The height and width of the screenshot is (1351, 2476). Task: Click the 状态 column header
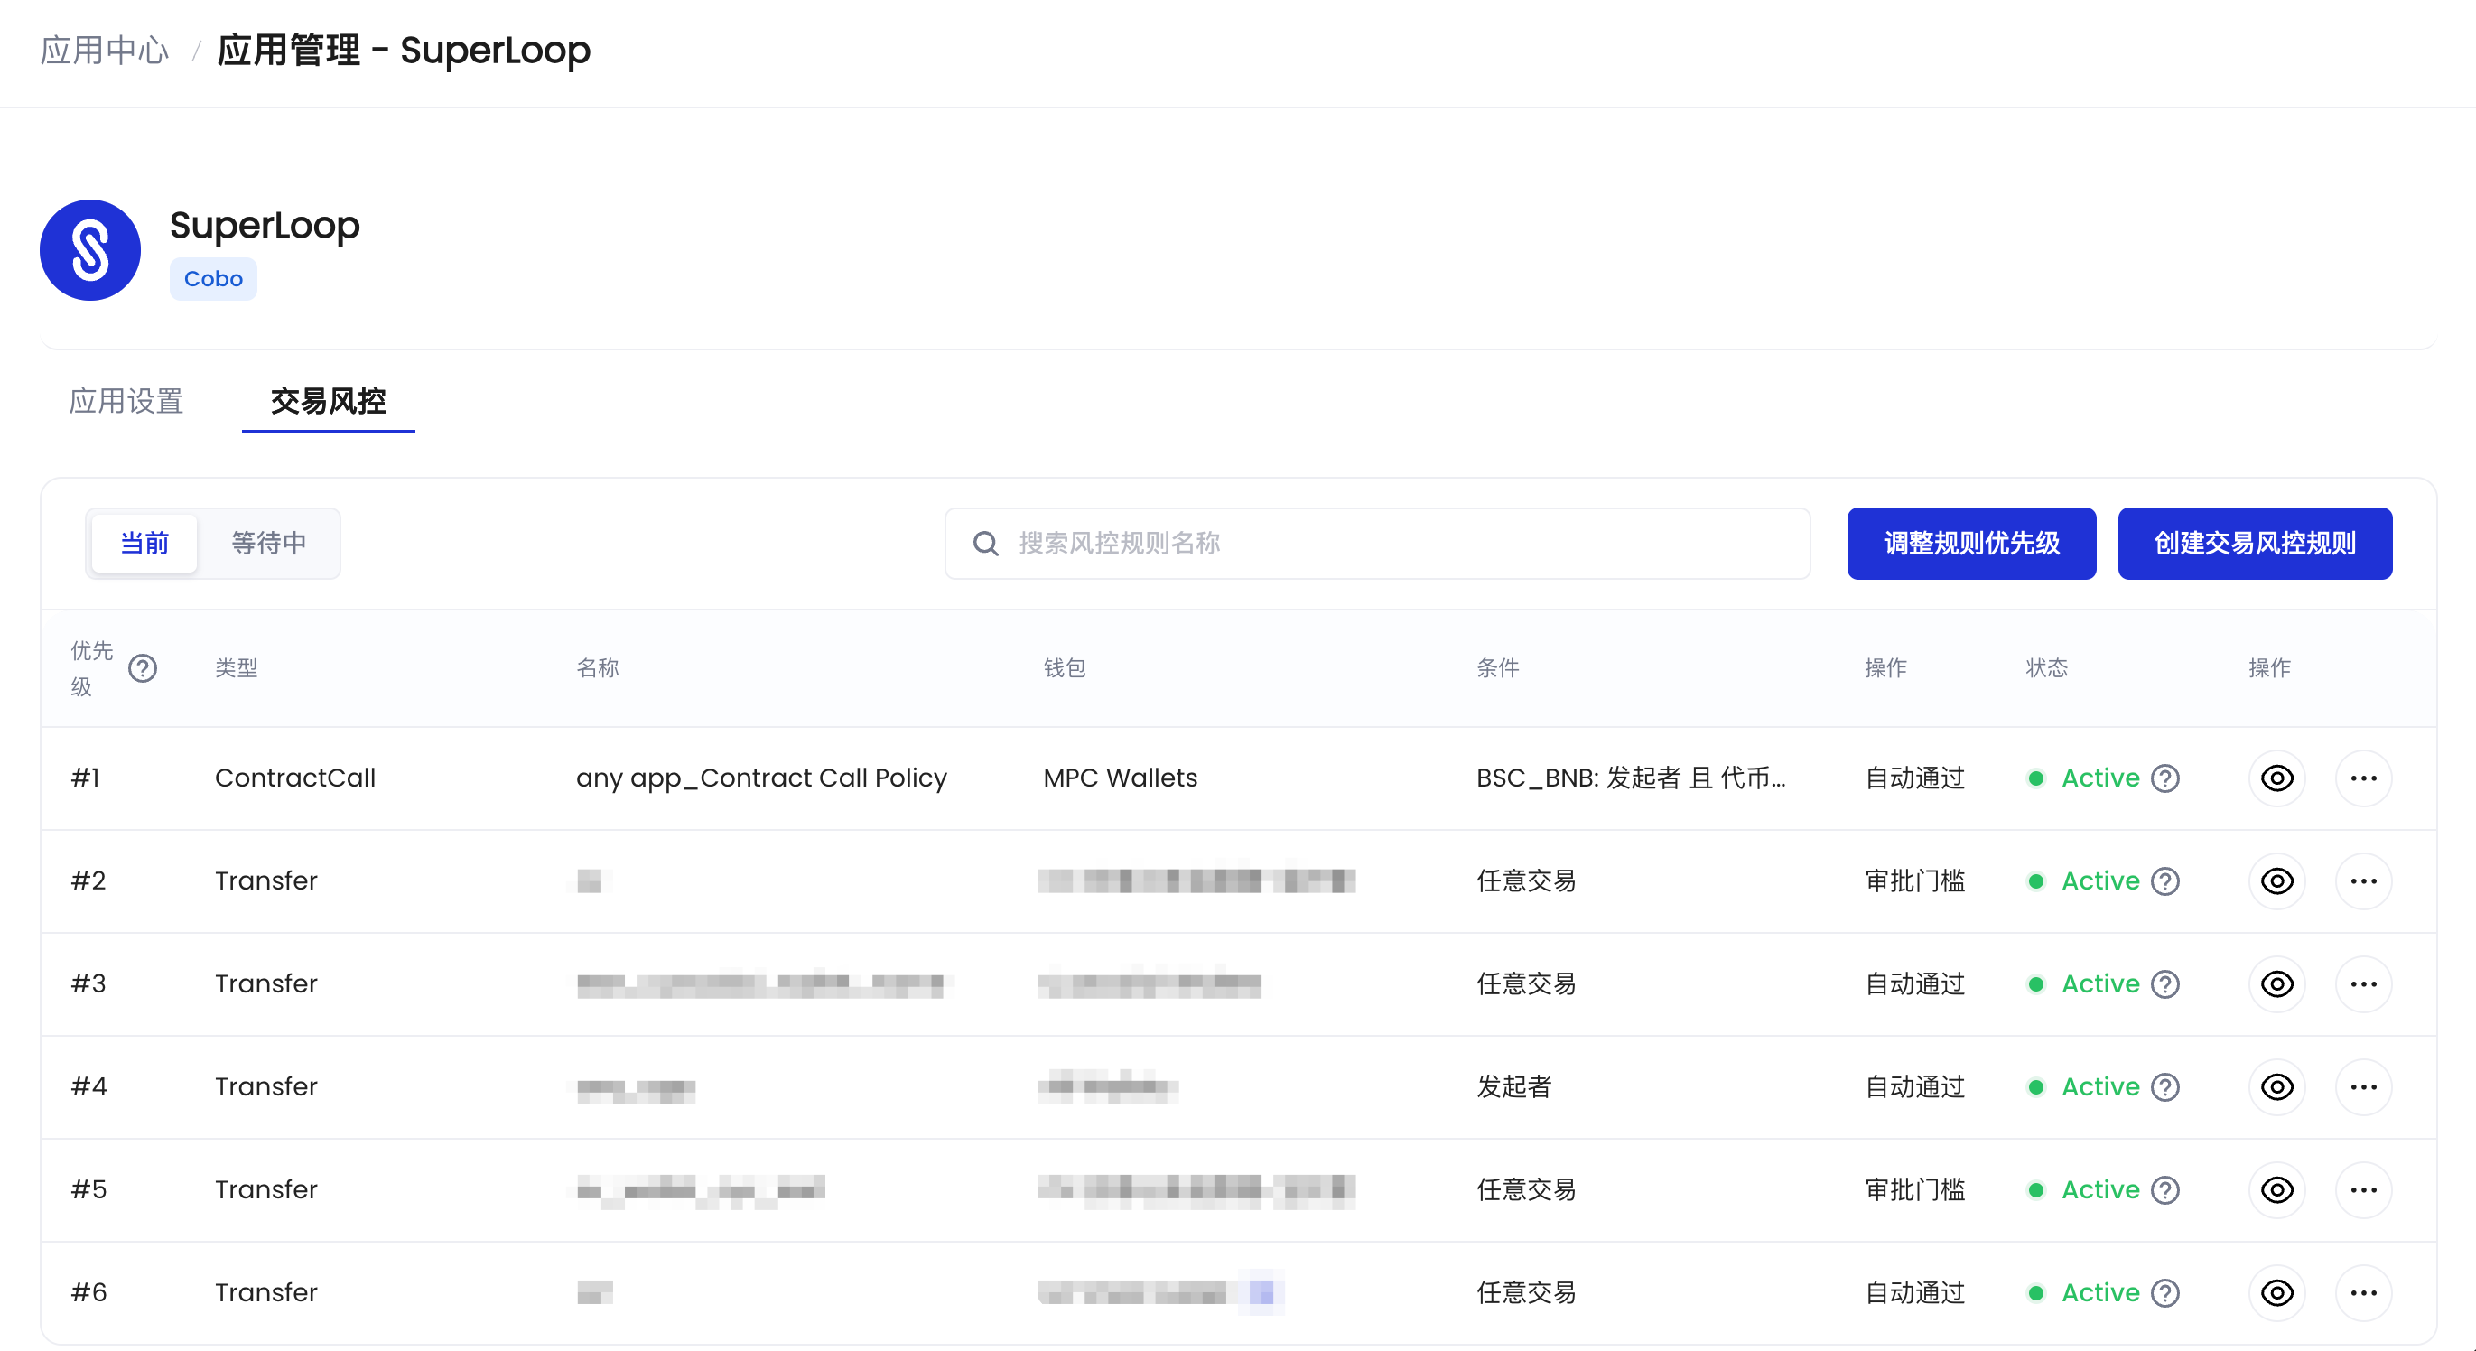[x=2046, y=667]
